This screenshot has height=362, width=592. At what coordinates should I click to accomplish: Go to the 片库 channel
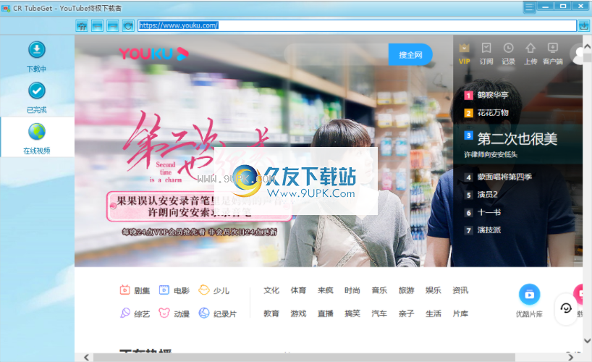[x=460, y=313]
